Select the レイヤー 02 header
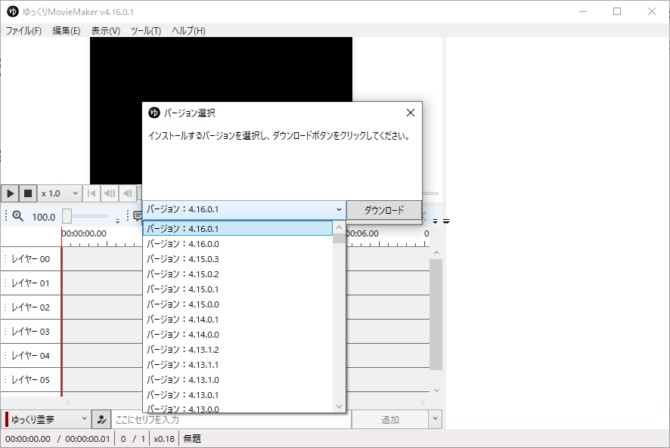Screen dimensions: 670x448 click(31, 307)
